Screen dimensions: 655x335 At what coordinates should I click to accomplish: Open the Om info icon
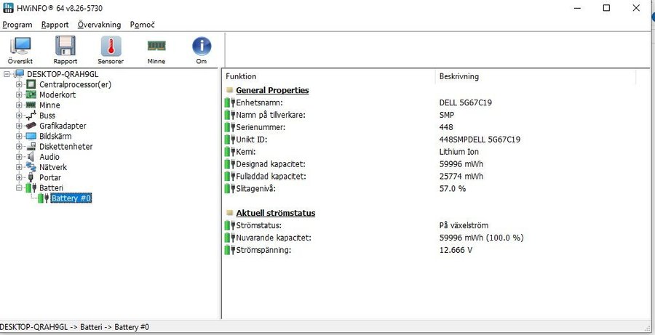tap(202, 46)
